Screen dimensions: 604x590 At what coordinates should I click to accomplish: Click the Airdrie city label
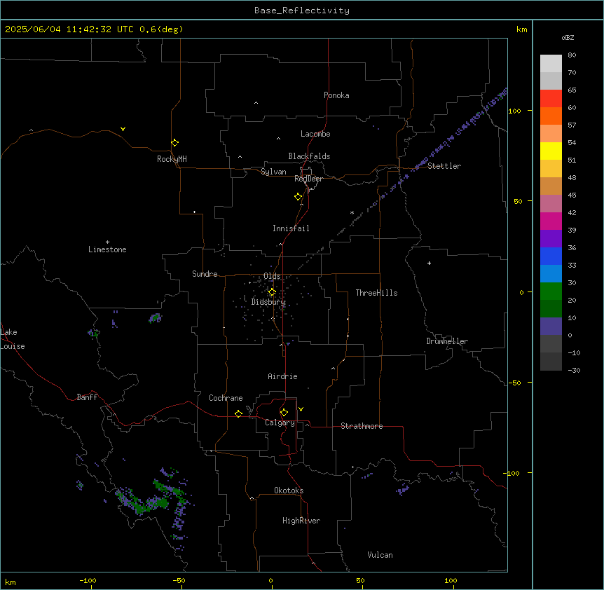coord(282,376)
